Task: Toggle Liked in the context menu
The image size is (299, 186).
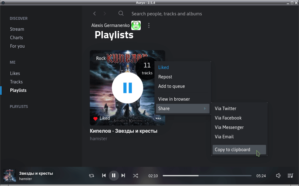Action: tap(163, 67)
